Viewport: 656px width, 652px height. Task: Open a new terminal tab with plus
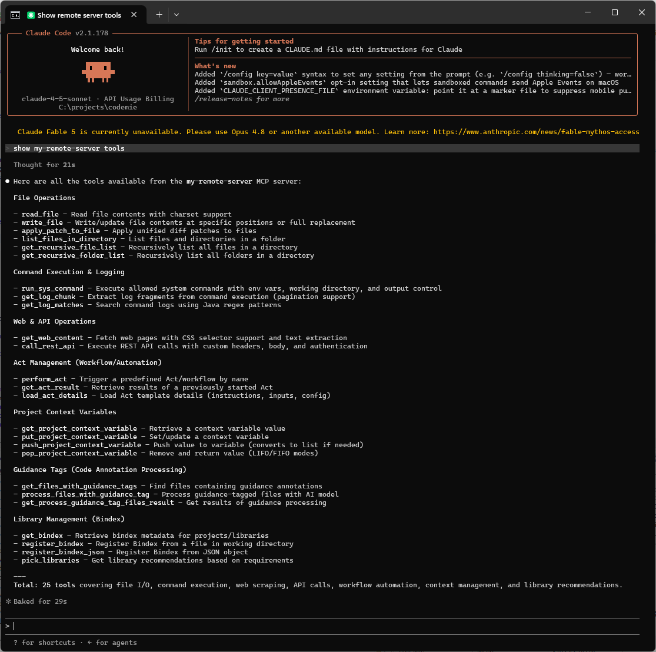159,15
